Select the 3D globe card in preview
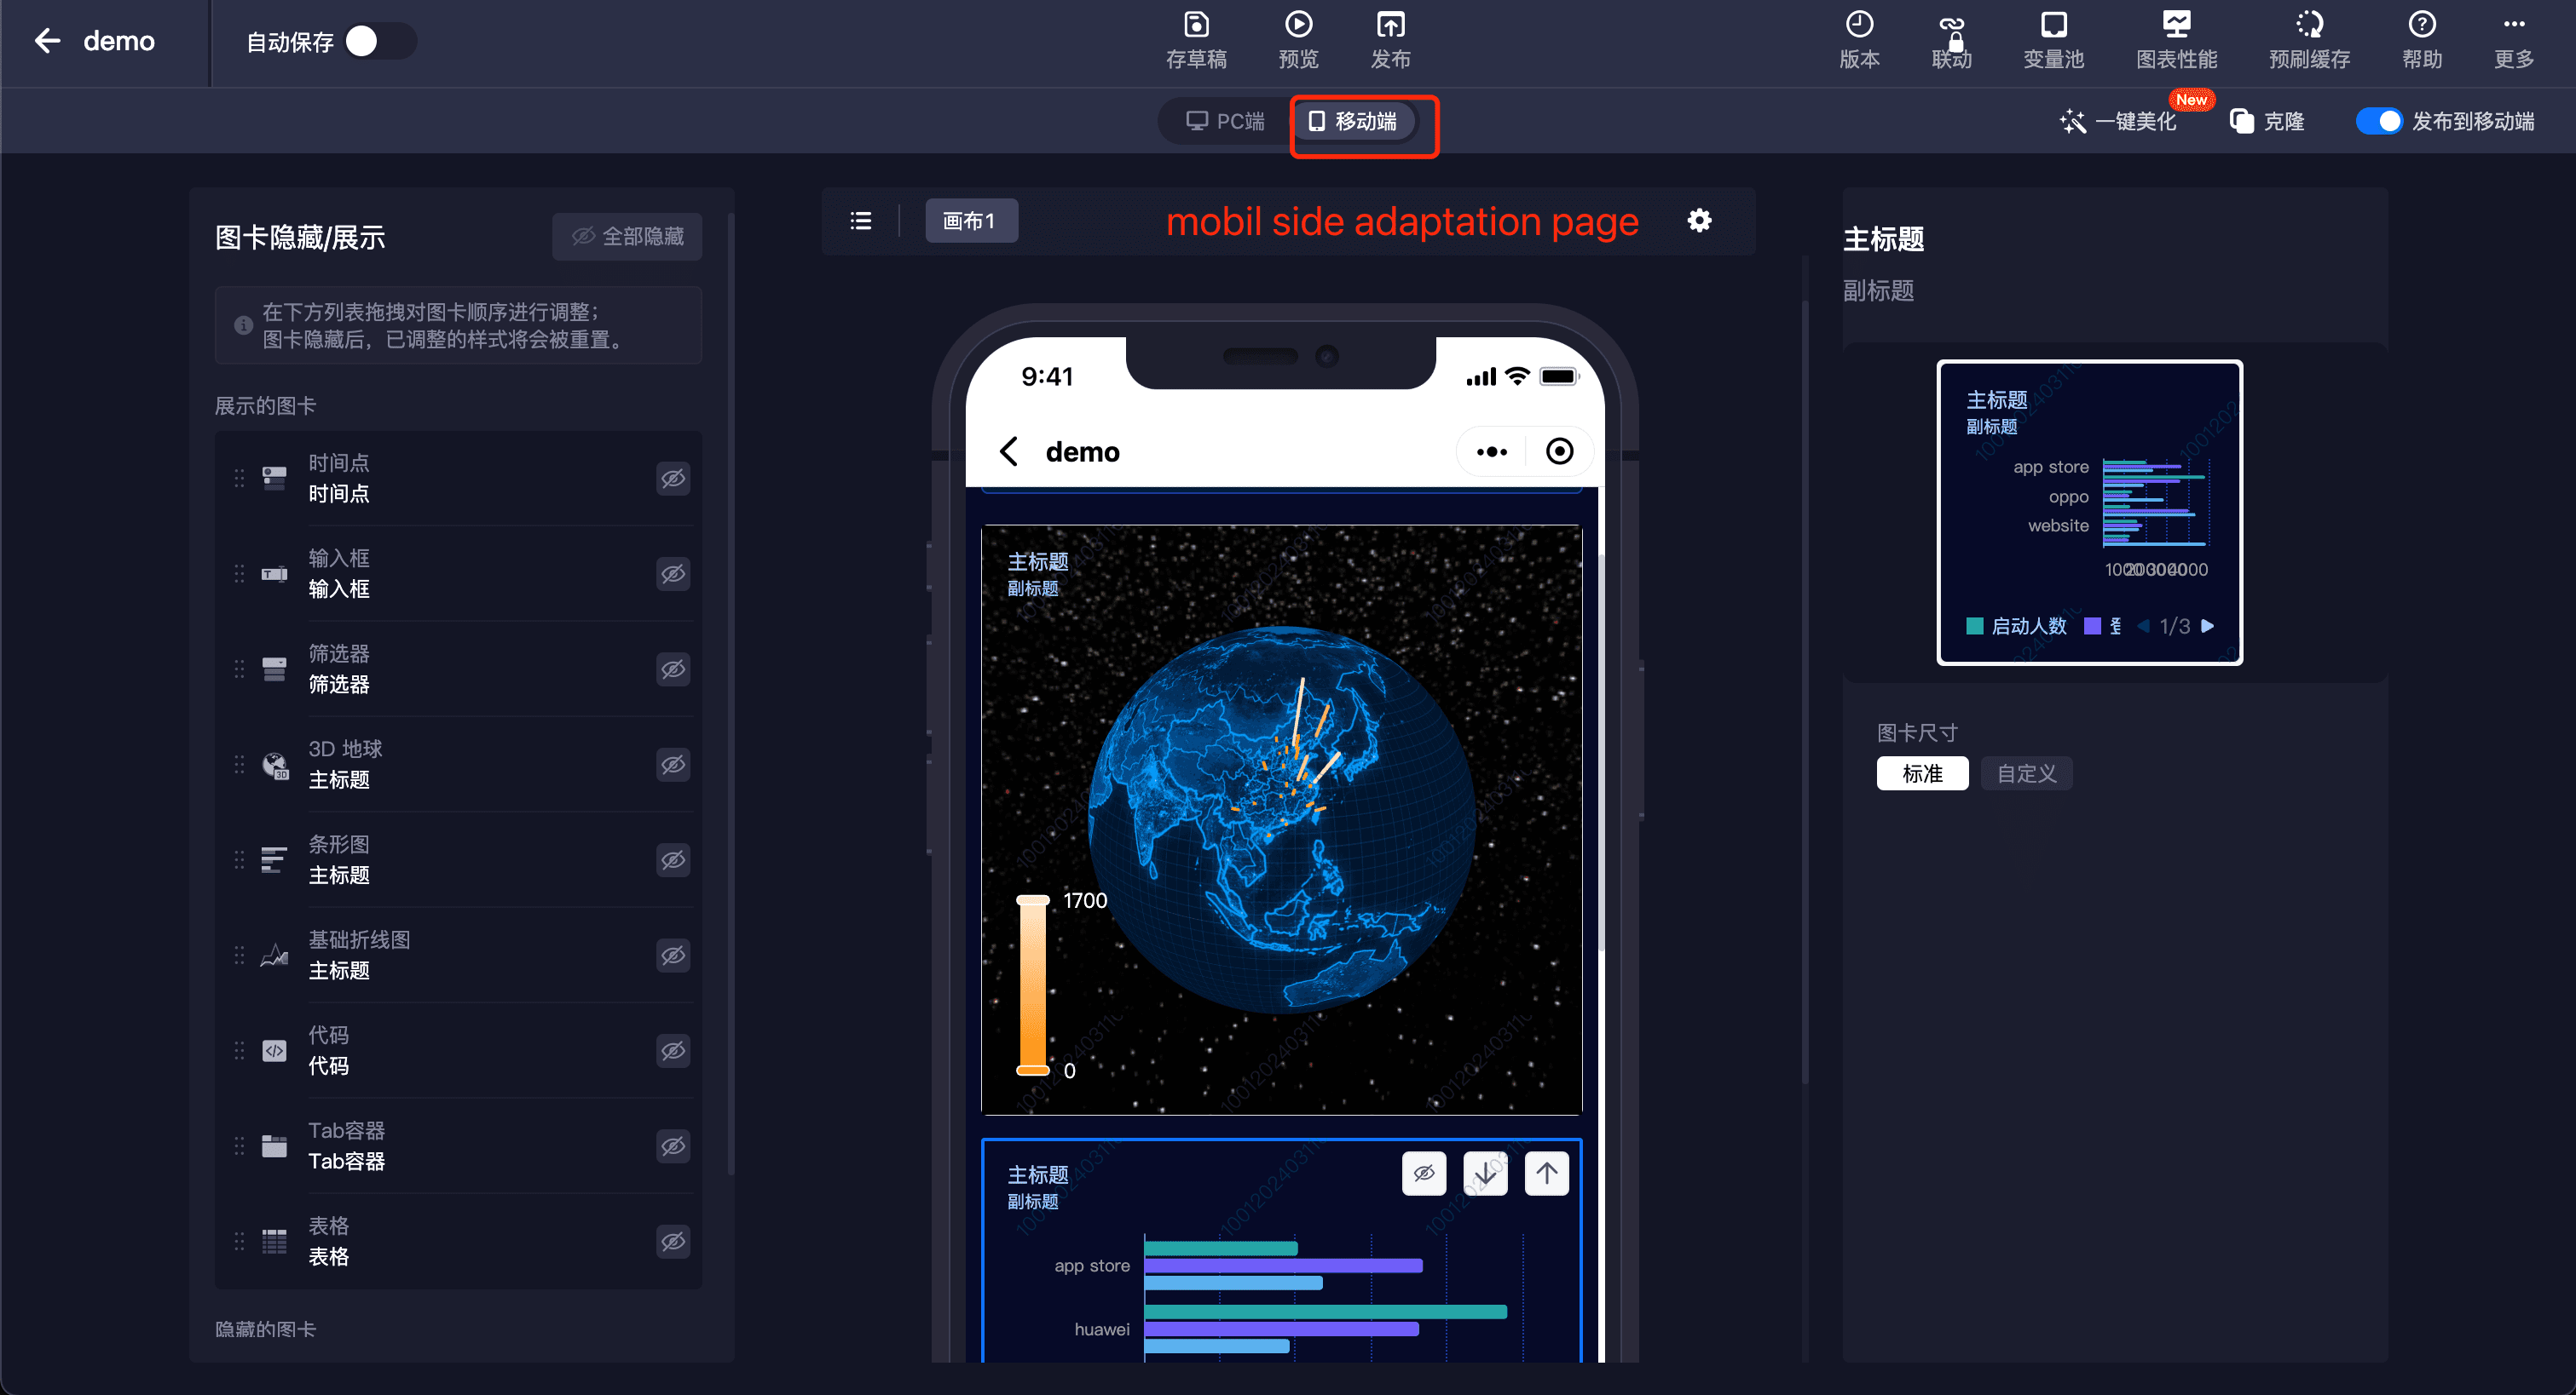 [x=1282, y=819]
